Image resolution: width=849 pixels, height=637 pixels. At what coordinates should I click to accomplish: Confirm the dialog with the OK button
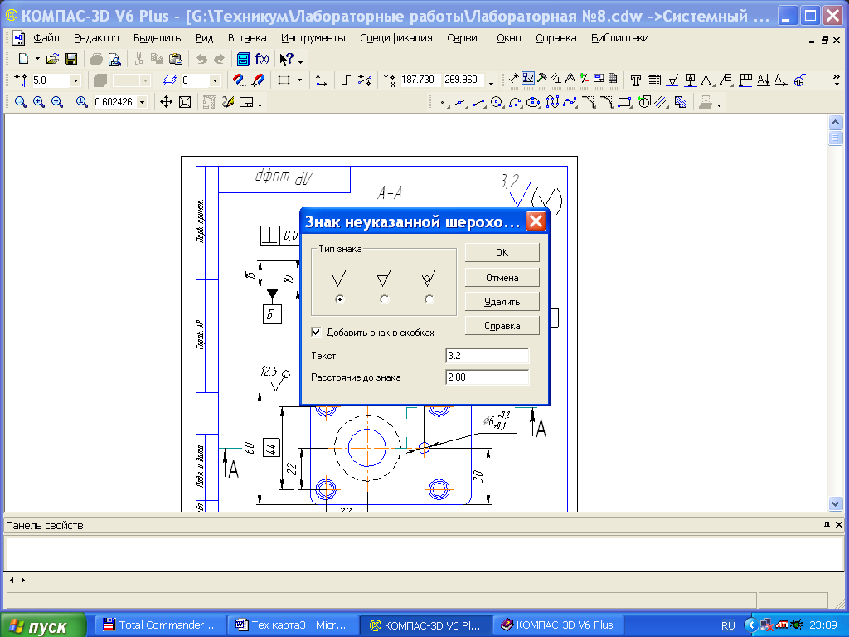pos(502,252)
